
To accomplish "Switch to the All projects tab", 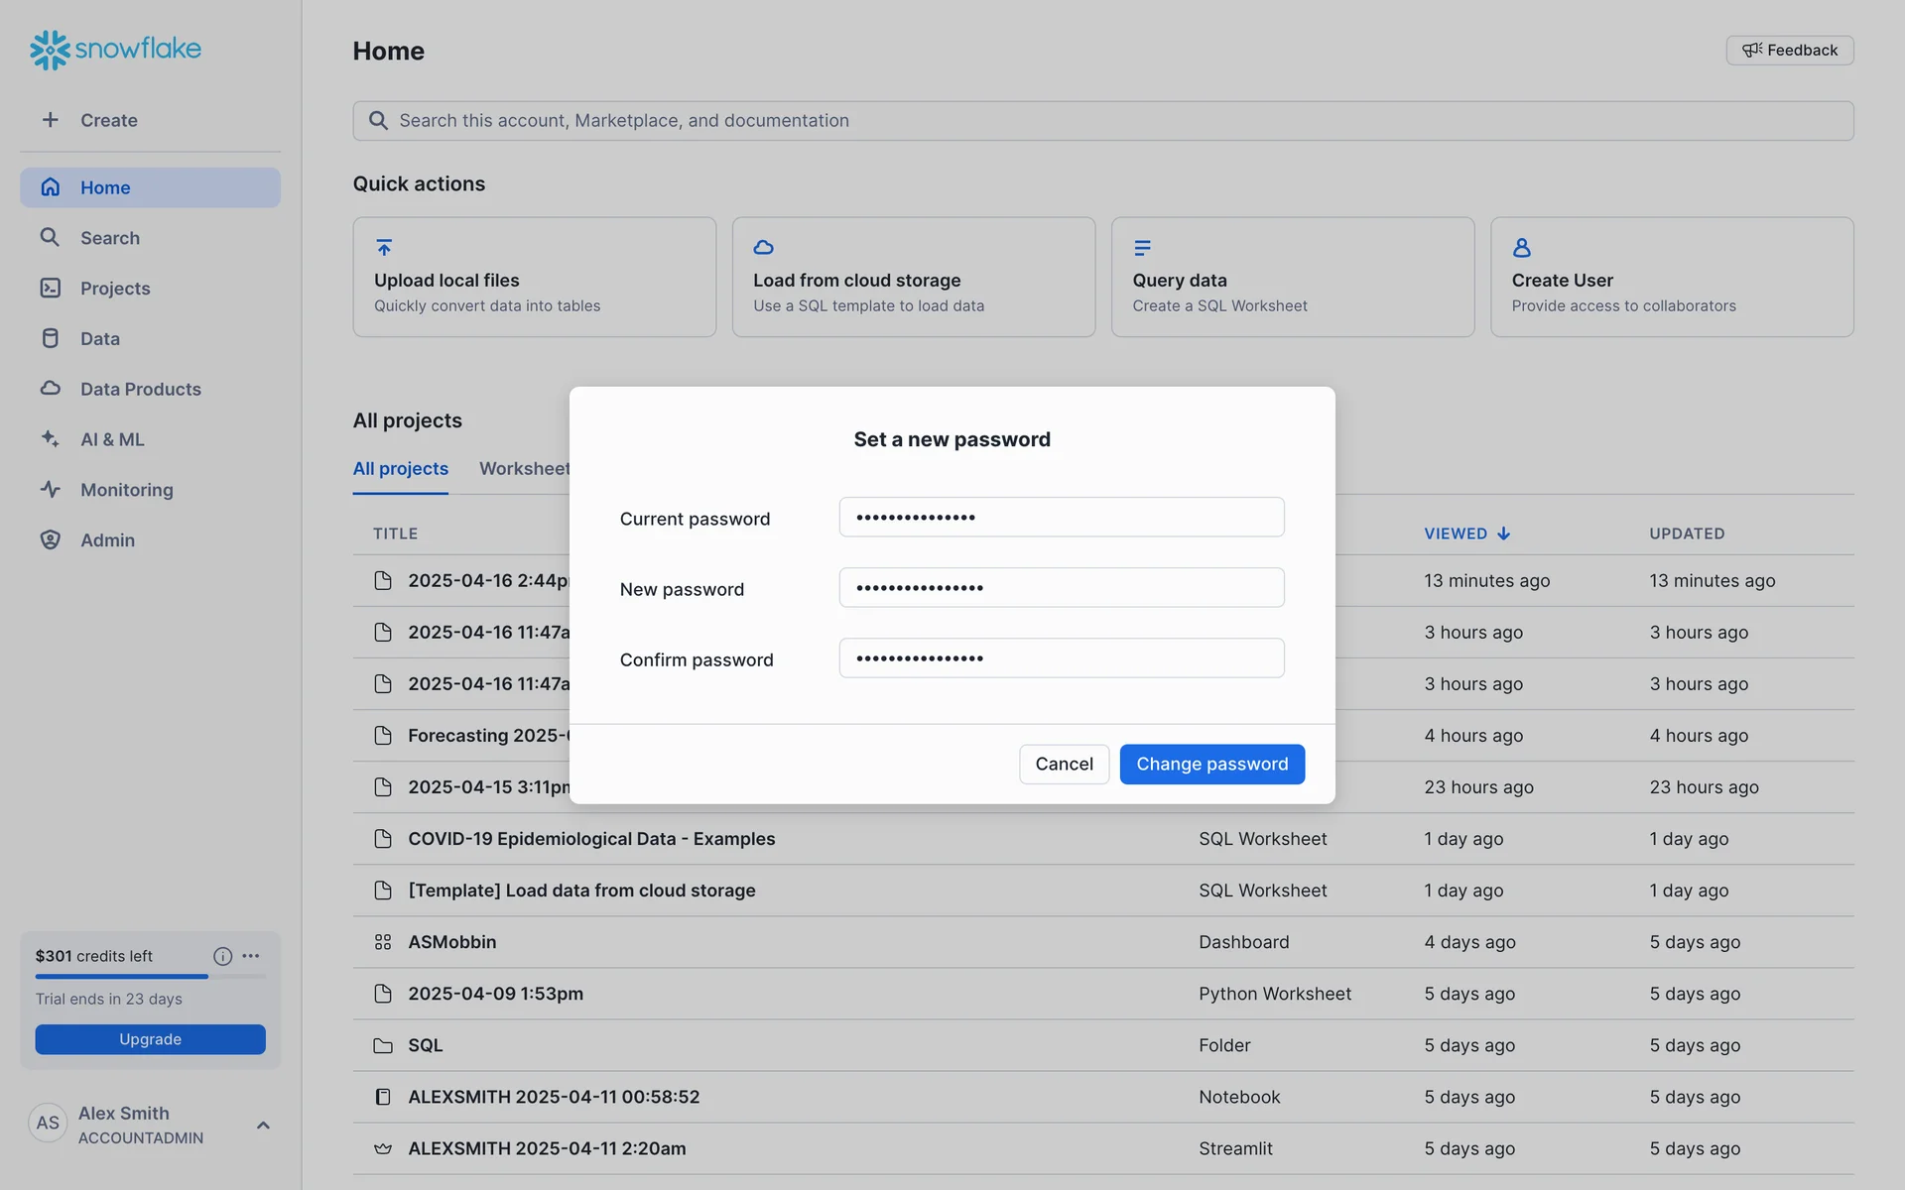I will 400,468.
